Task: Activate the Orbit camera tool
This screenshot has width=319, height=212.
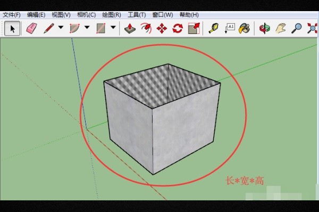Action: [264, 29]
